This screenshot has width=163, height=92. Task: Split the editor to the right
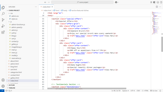click(x=157, y=7)
